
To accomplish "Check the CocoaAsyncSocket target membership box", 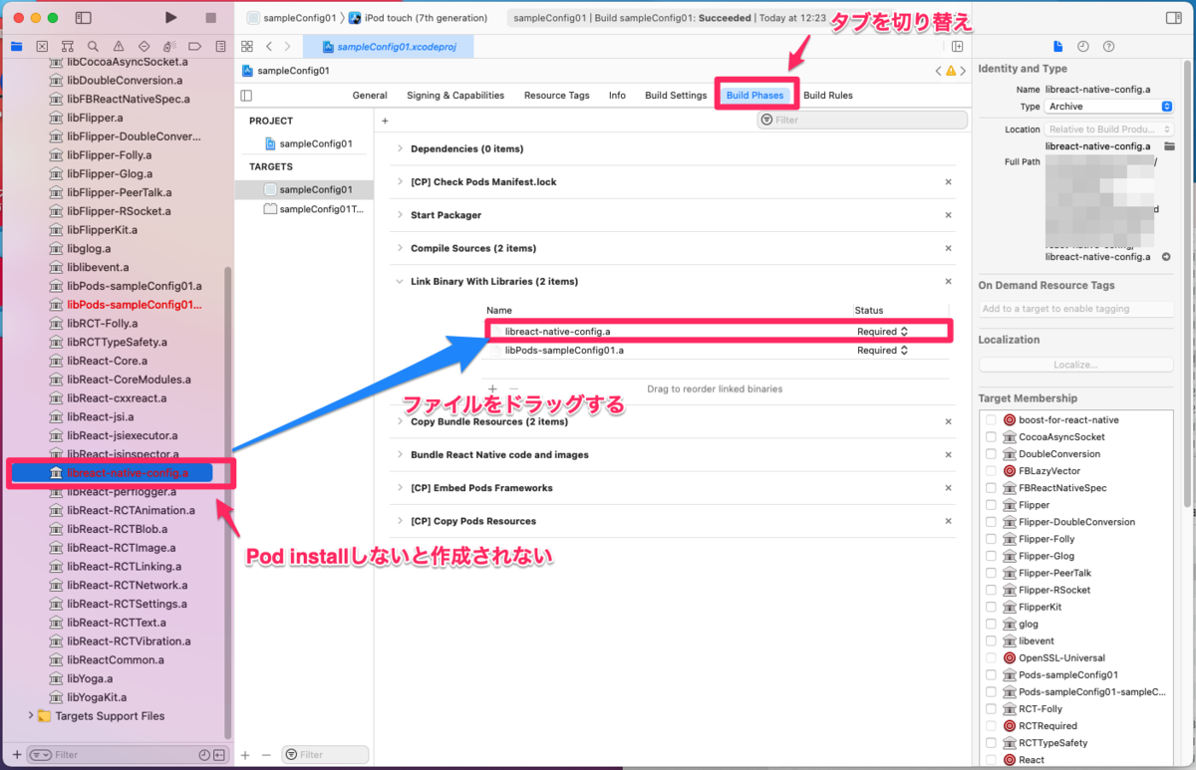I will [x=991, y=436].
